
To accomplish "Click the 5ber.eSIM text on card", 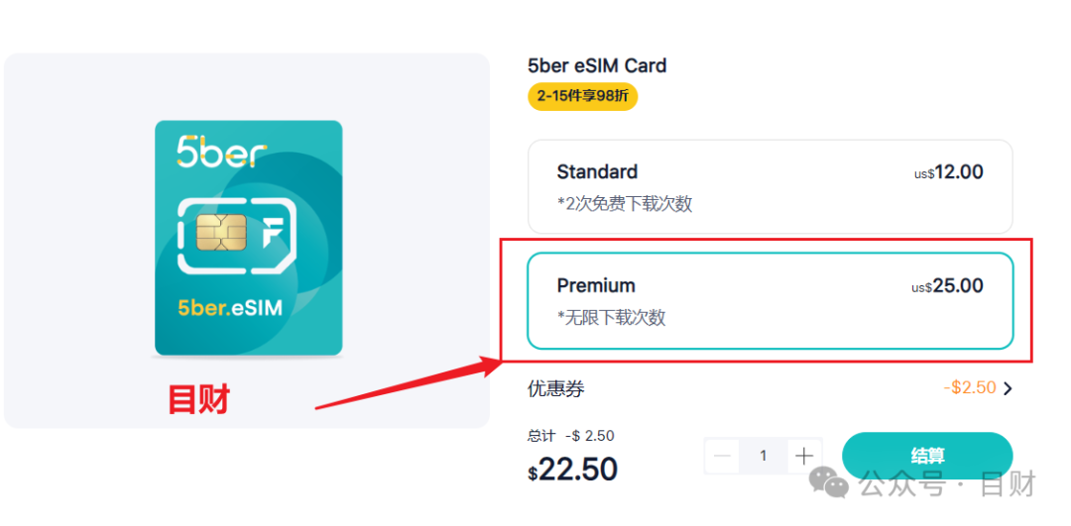I will coord(230,308).
